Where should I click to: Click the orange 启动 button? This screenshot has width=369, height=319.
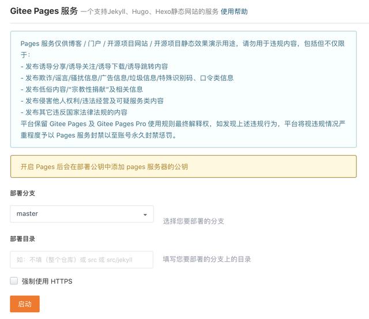25,303
